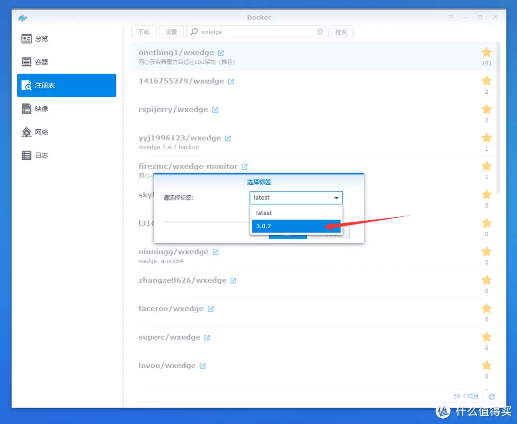This screenshot has width=517, height=424.
Task: Select the lovou/wxedge result
Action: coord(313,369)
